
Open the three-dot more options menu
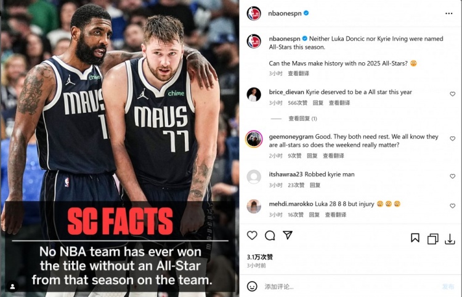448,14
